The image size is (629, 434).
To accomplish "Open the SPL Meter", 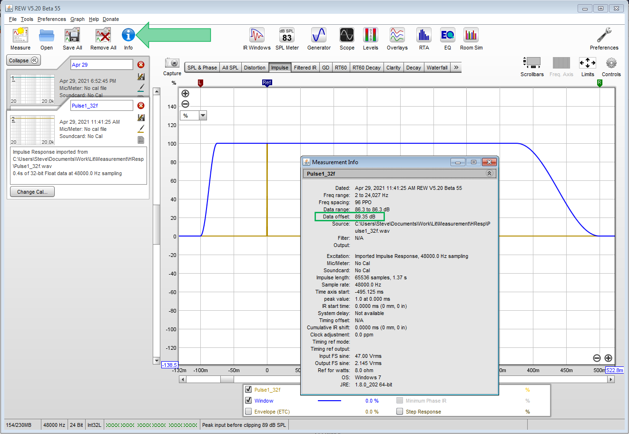I will 287,35.
